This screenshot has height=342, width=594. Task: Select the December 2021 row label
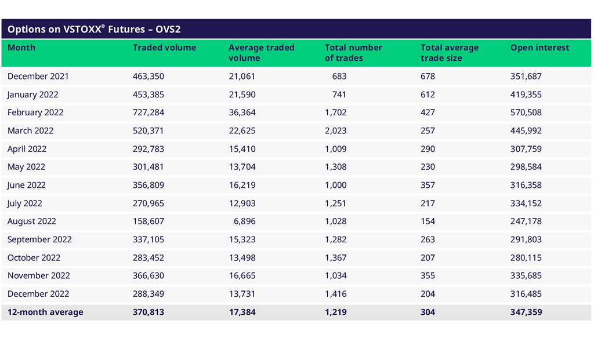(x=38, y=77)
